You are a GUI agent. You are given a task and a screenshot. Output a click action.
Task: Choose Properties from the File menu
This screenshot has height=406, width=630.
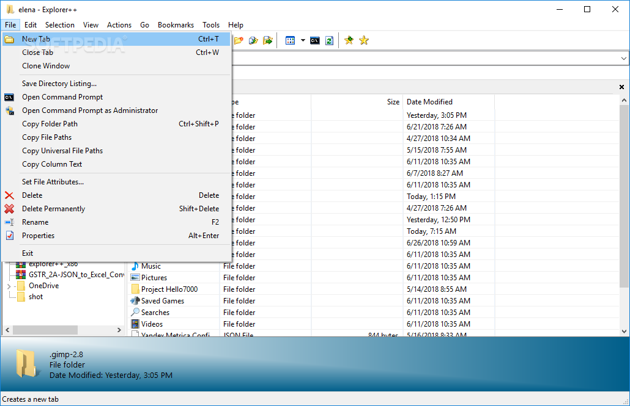pyautogui.click(x=116, y=236)
